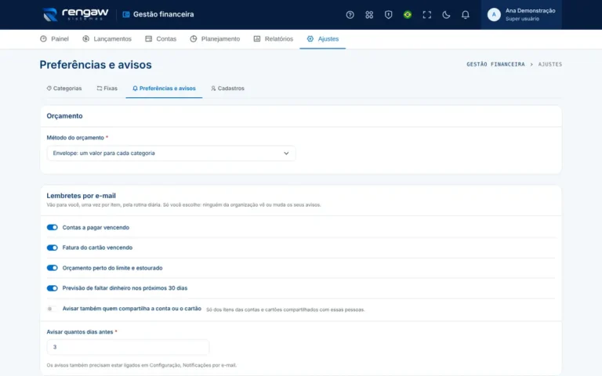Click the Avisar quantos dias antes field
The height and width of the screenshot is (376, 602).
128,347
